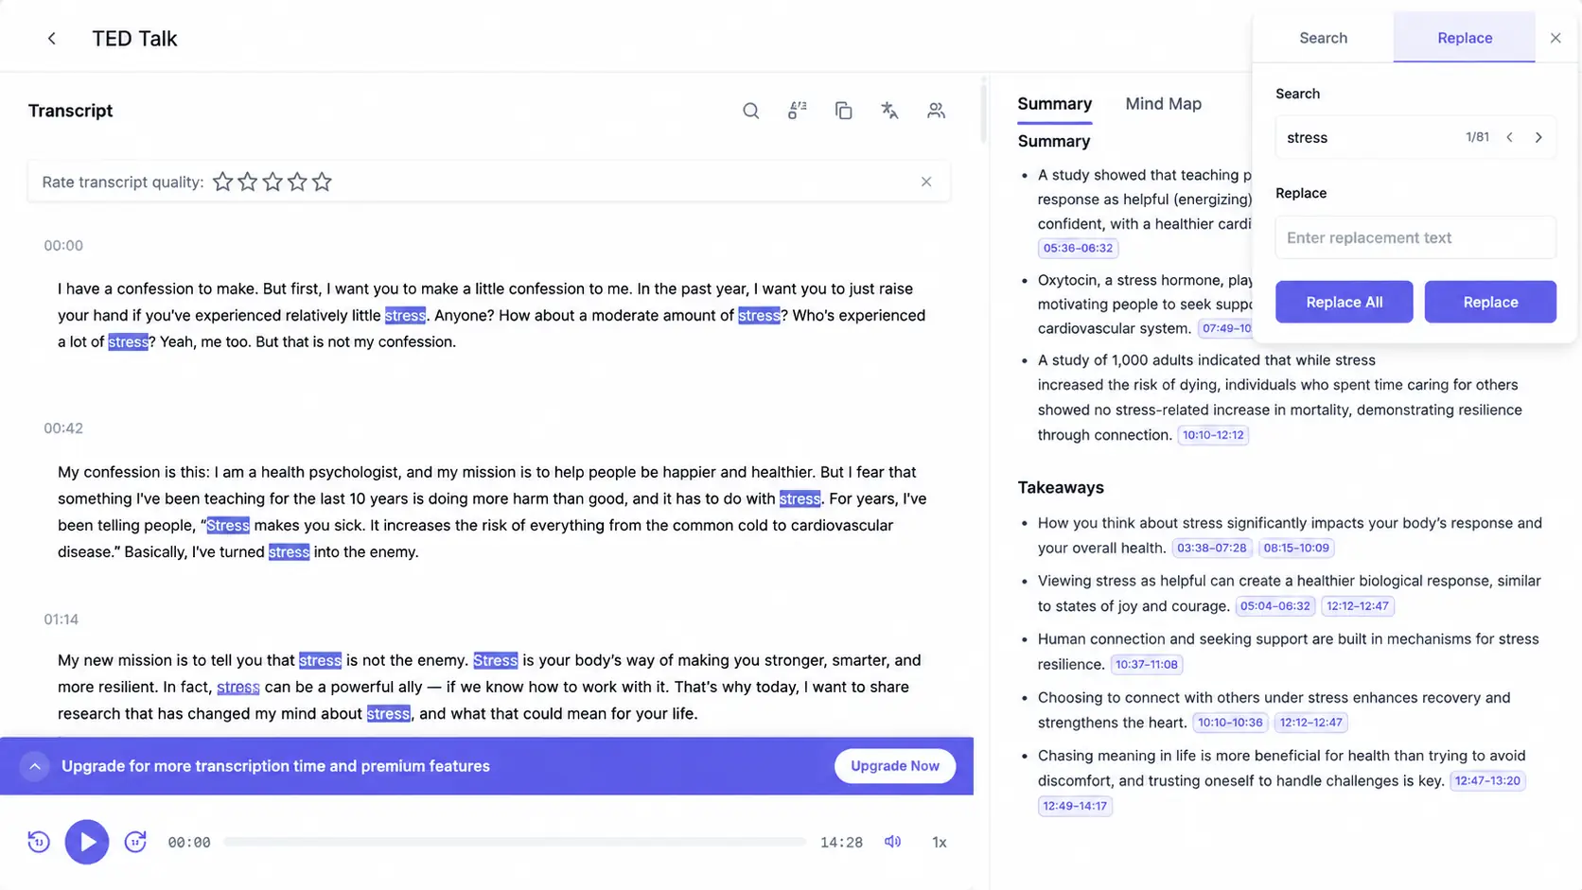The image size is (1582, 890).
Task: Go back using the arrow beside TED Talk
Action: (x=52, y=39)
